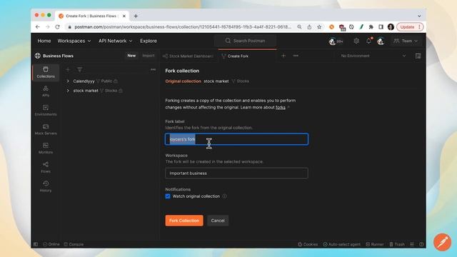Viewport: 457px width, 257px height.
Task: Open the API Network dropdown
Action: point(115,41)
